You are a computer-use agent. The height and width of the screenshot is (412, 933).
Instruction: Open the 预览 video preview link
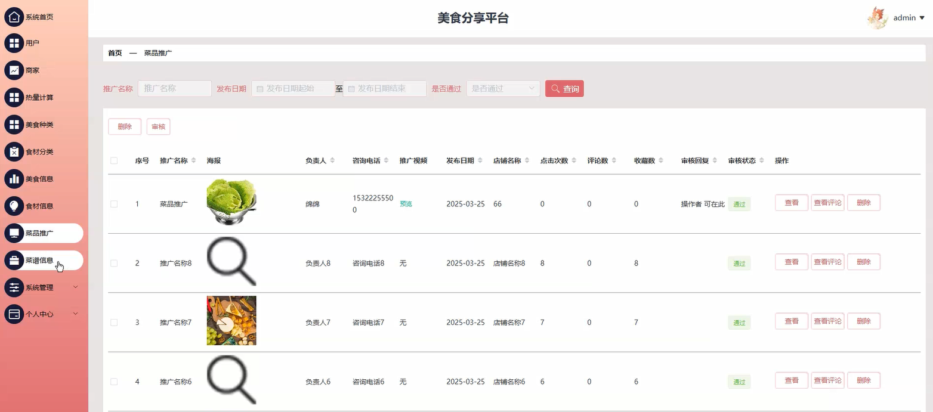[x=406, y=203]
